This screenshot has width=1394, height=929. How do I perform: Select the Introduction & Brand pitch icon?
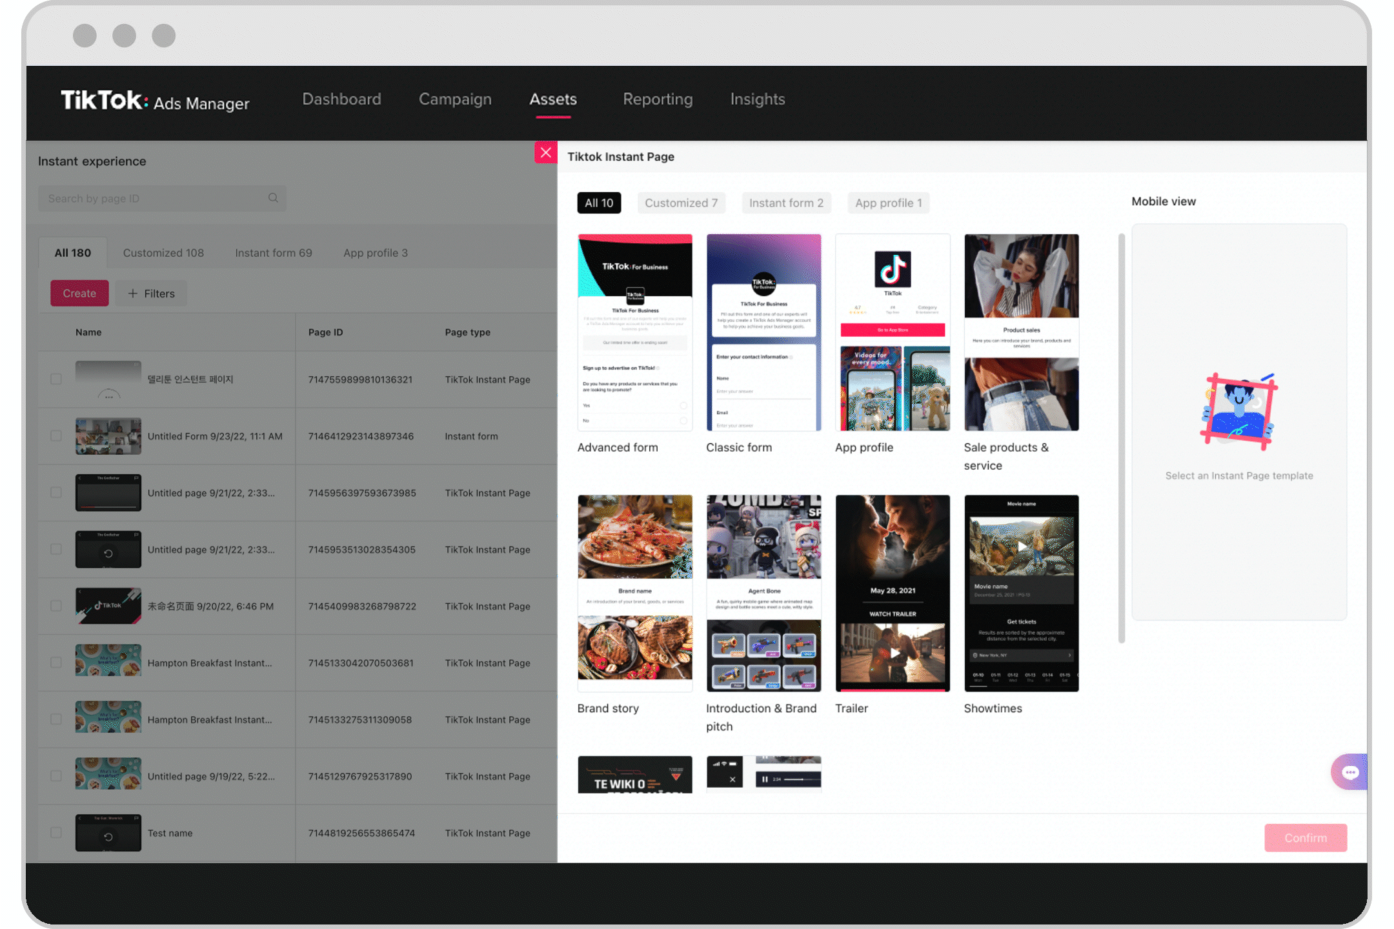click(x=762, y=591)
